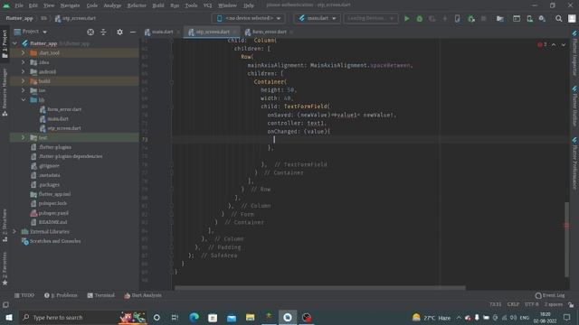The width and height of the screenshot is (579, 325).
Task: Open the File menu
Action: (19, 5)
